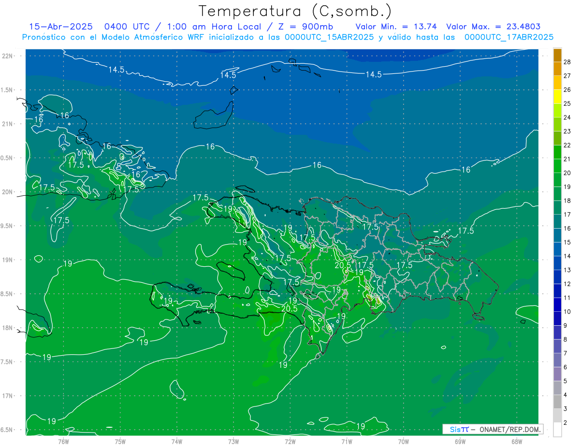The width and height of the screenshot is (580, 448).
Task: Click the "18N" latitude axis label
Action: 8,328
